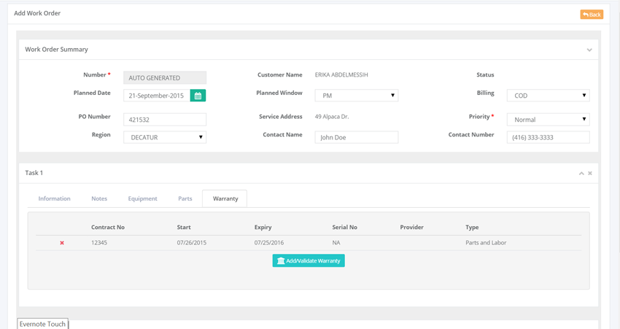This screenshot has height=329, width=620.
Task: Collapse the Task 1 panel
Action: [x=581, y=173]
